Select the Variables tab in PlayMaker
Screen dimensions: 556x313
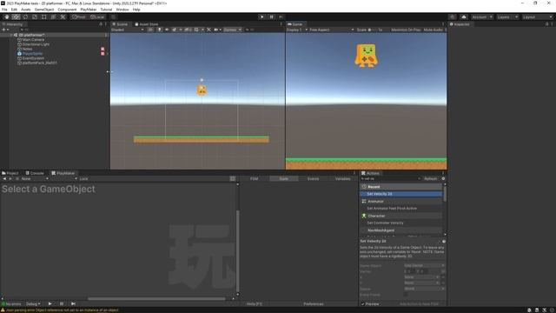[x=342, y=179]
